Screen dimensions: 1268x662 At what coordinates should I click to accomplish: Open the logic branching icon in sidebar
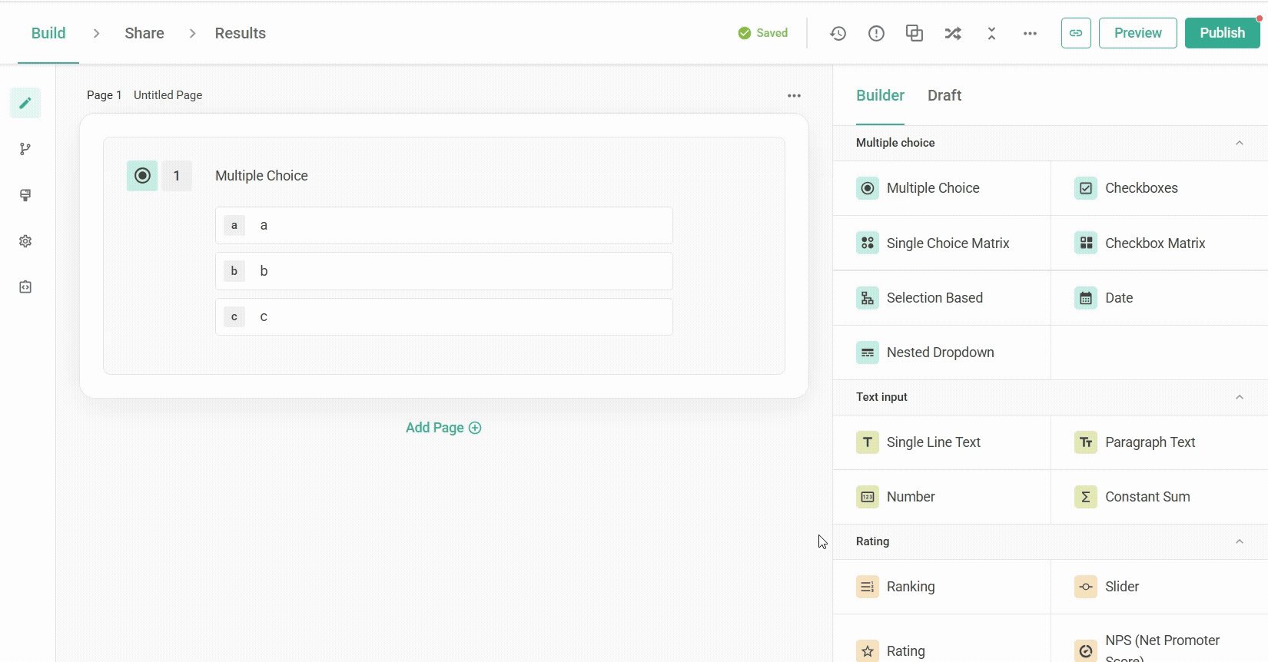point(25,149)
